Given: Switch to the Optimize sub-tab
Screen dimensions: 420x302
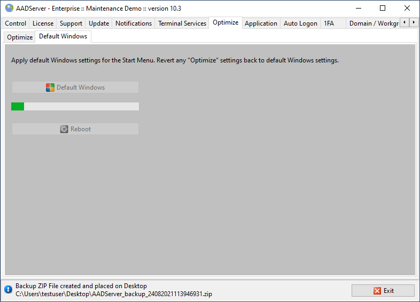Looking at the screenshot, I should click(x=20, y=37).
